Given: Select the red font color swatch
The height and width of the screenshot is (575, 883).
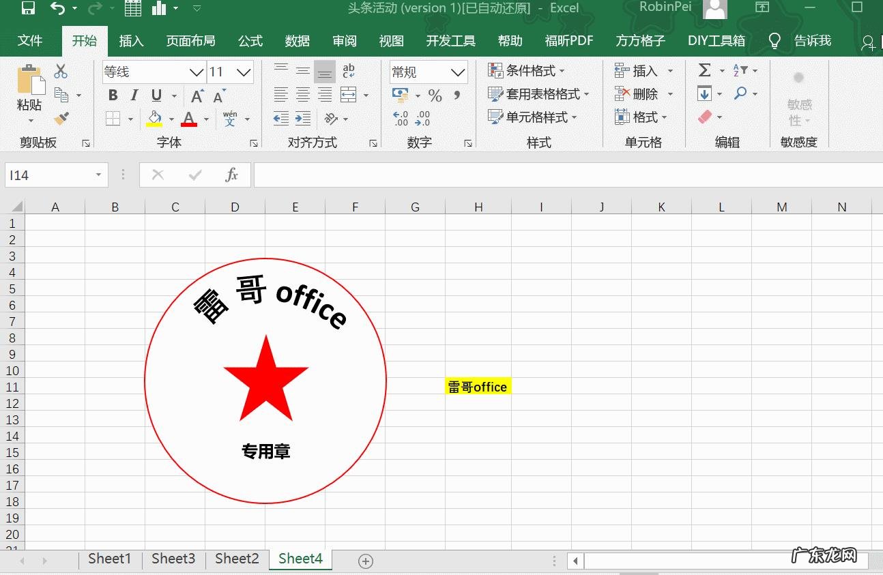Looking at the screenshot, I should tap(189, 125).
